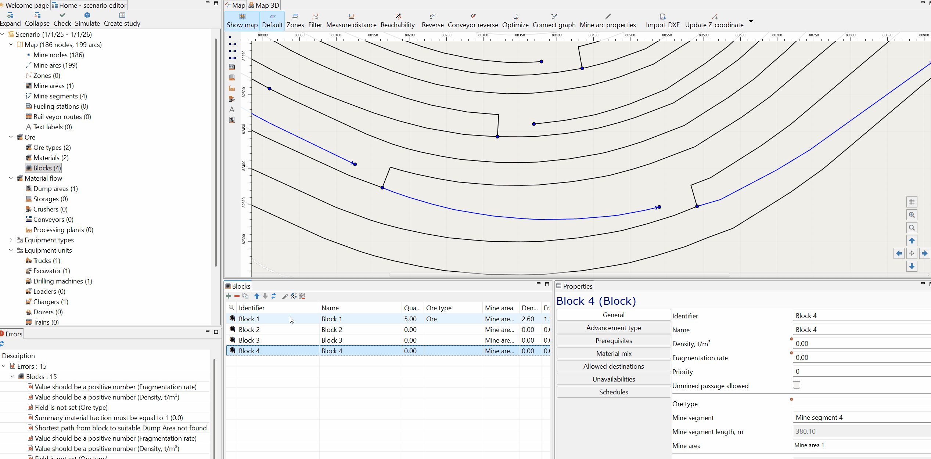Select the add processing plant tool
This screenshot has height=459, width=931.
click(x=232, y=88)
